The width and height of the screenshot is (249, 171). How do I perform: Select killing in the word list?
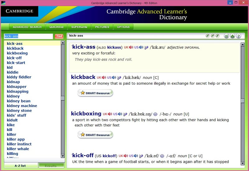pyautogui.click(x=12, y=154)
